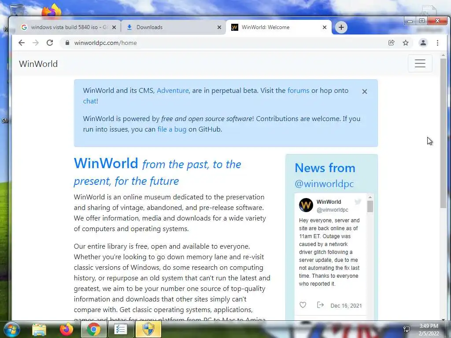This screenshot has height=338, width=451.
Task: Close the Google search tab
Action: click(x=114, y=27)
